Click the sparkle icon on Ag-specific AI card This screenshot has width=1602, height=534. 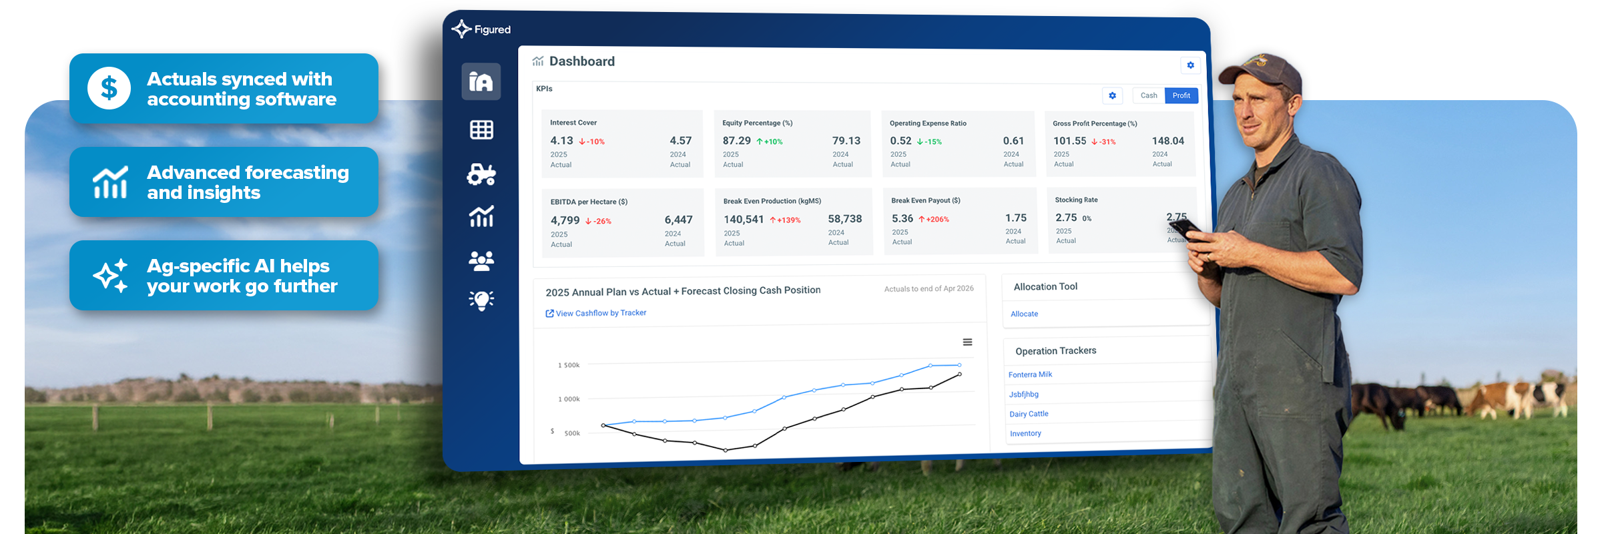[110, 275]
